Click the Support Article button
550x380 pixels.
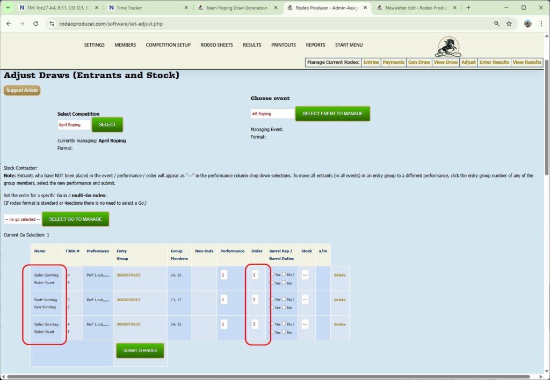[22, 90]
